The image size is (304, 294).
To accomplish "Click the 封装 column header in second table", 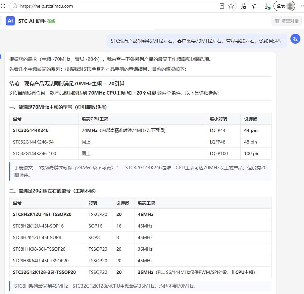I will 99,203.
